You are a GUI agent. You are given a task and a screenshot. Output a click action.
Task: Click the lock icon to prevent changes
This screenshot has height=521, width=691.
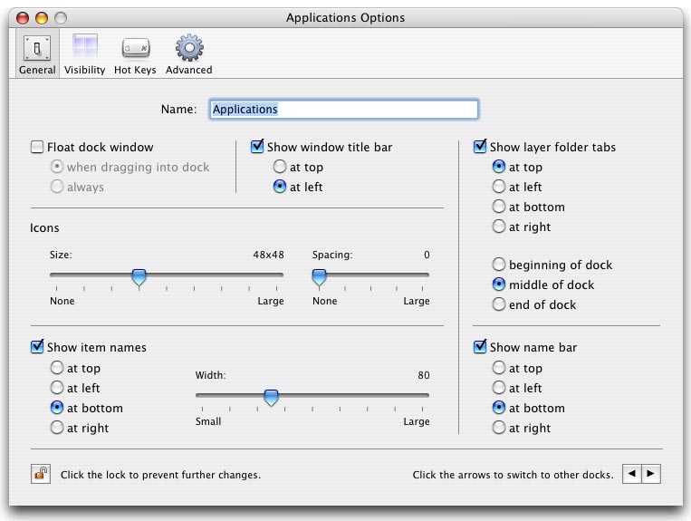pos(41,474)
